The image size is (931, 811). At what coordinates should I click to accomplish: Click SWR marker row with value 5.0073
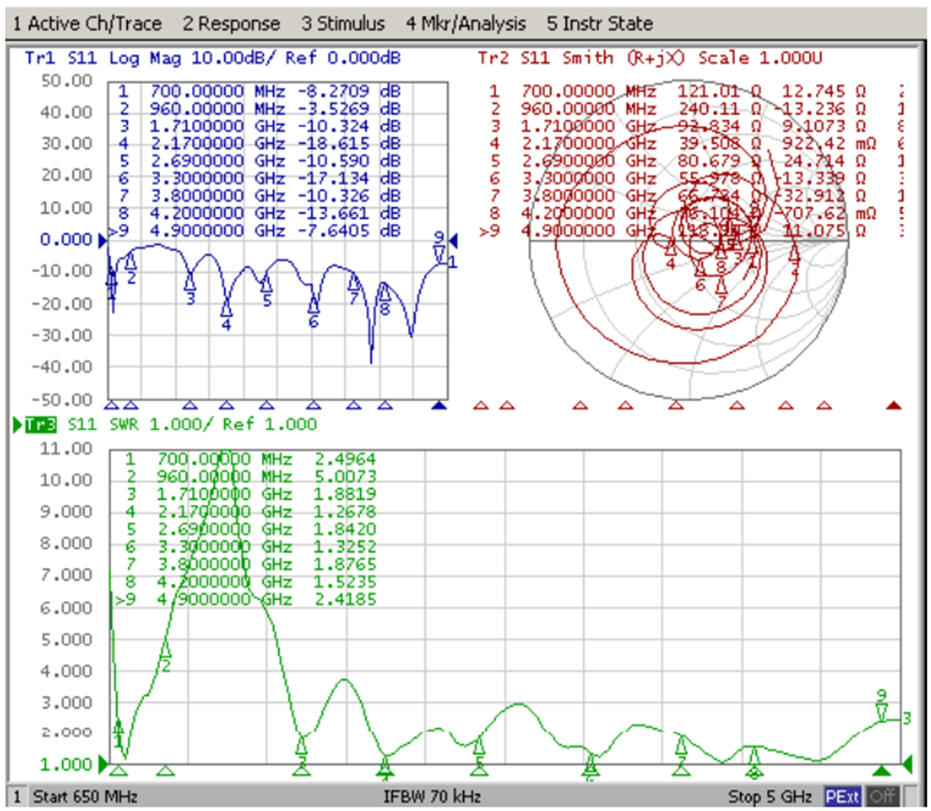[x=249, y=476]
